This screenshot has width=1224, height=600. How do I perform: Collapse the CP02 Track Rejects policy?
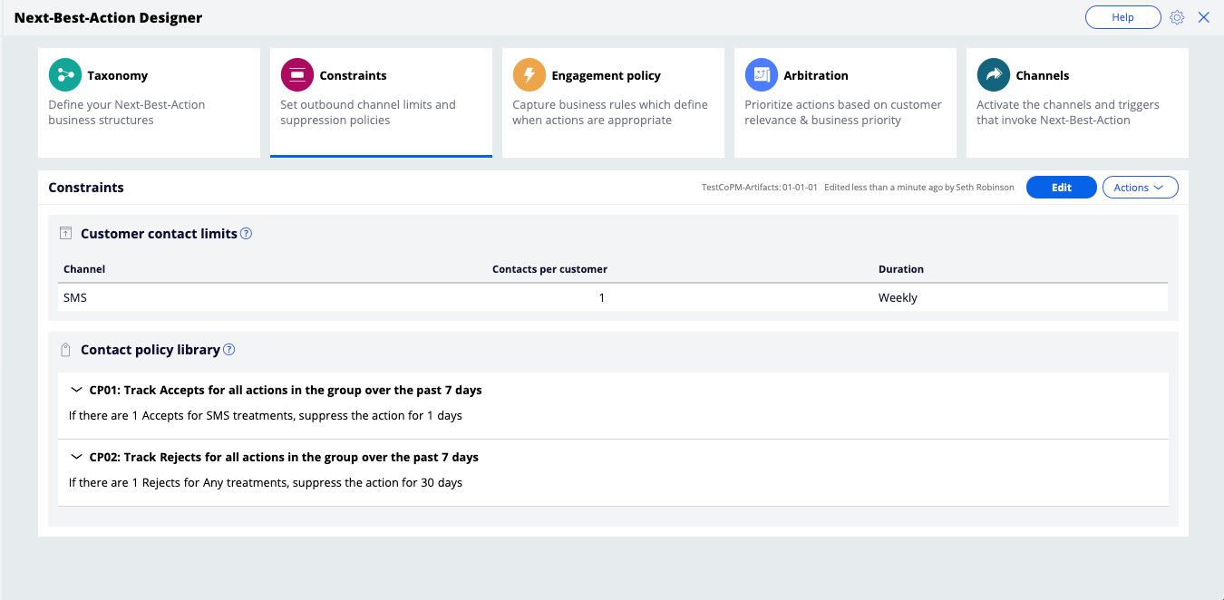click(76, 458)
